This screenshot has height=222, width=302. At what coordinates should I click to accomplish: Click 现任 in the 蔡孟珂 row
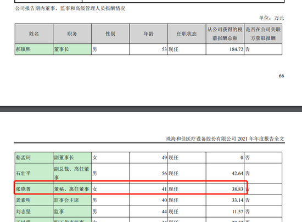coord(174,158)
